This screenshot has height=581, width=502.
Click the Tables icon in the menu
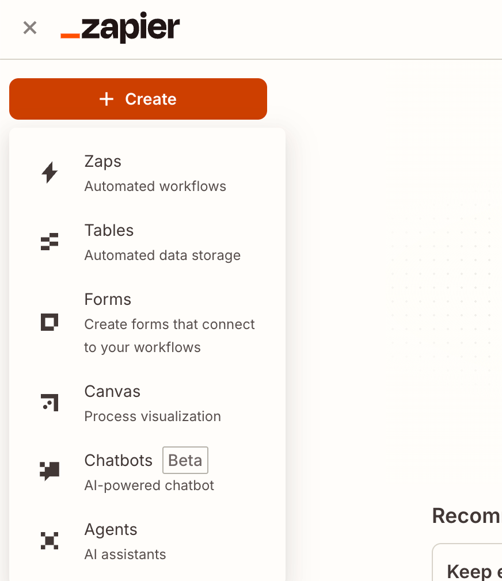click(50, 242)
